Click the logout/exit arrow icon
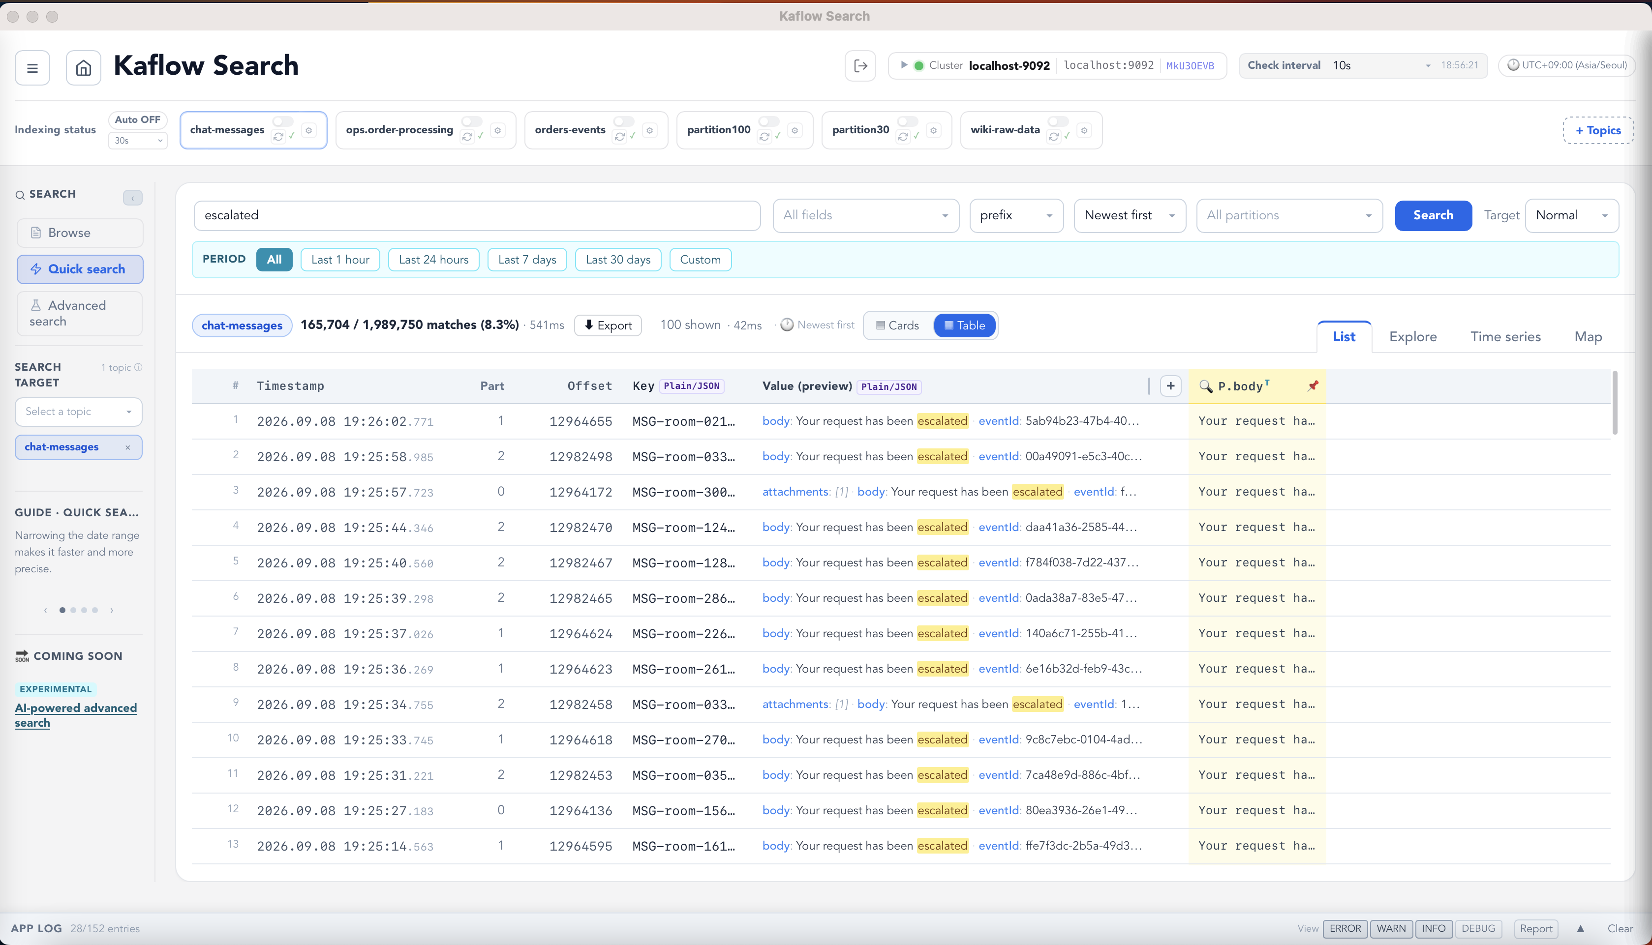Image resolution: width=1652 pixels, height=945 pixels. pyautogui.click(x=860, y=65)
